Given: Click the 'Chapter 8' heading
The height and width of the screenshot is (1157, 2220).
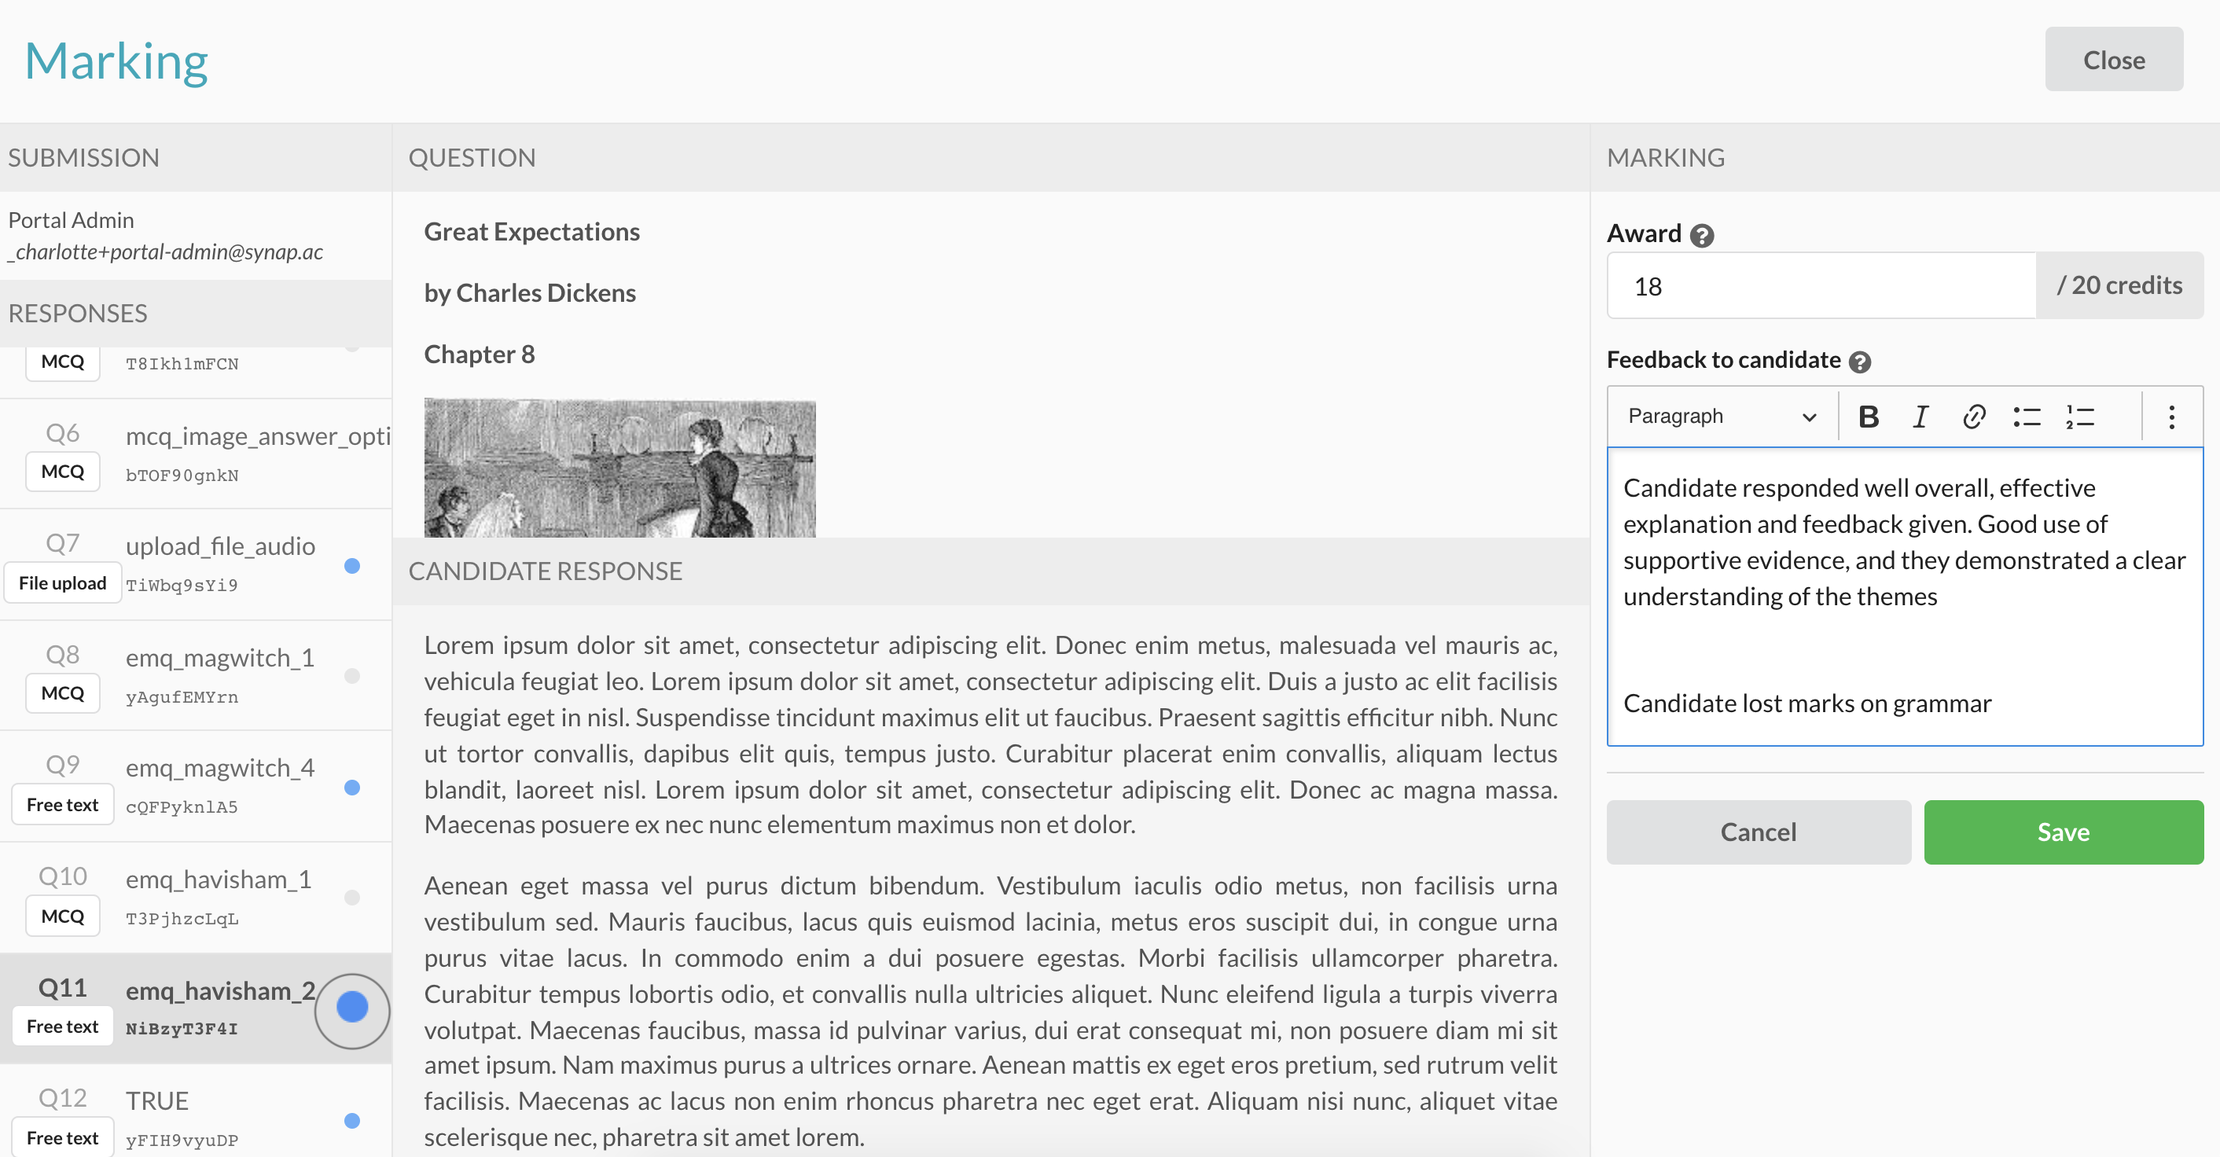Looking at the screenshot, I should pos(480,354).
